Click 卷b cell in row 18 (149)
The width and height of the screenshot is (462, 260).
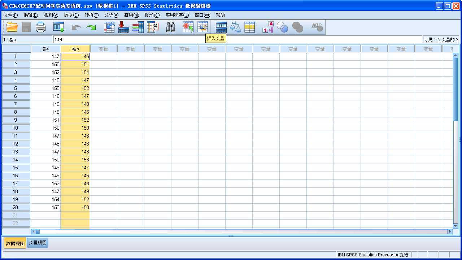(x=75, y=191)
